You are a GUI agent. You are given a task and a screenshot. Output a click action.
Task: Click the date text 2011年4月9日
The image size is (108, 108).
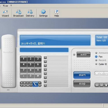[28, 43]
